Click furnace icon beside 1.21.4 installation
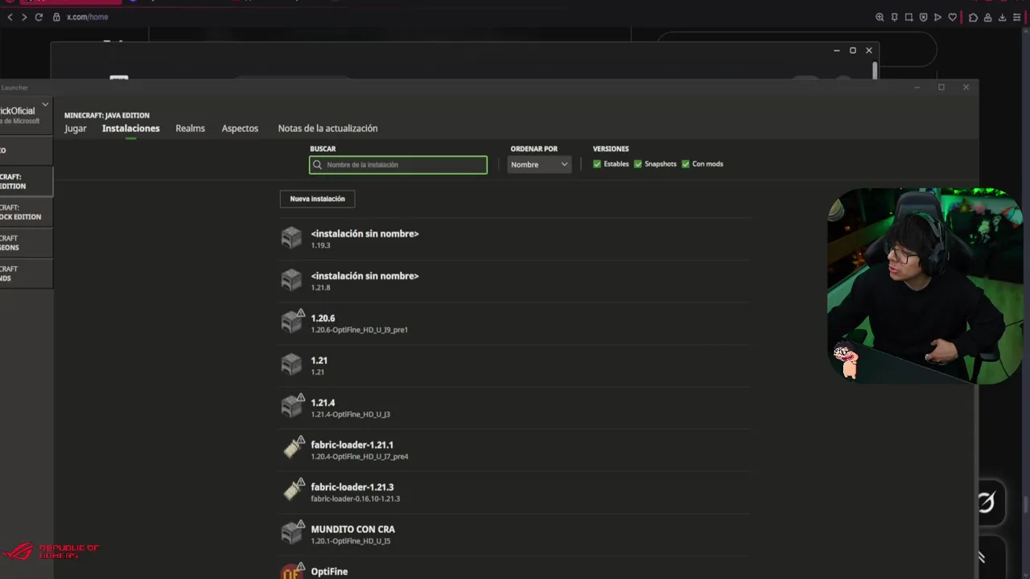 (x=292, y=406)
